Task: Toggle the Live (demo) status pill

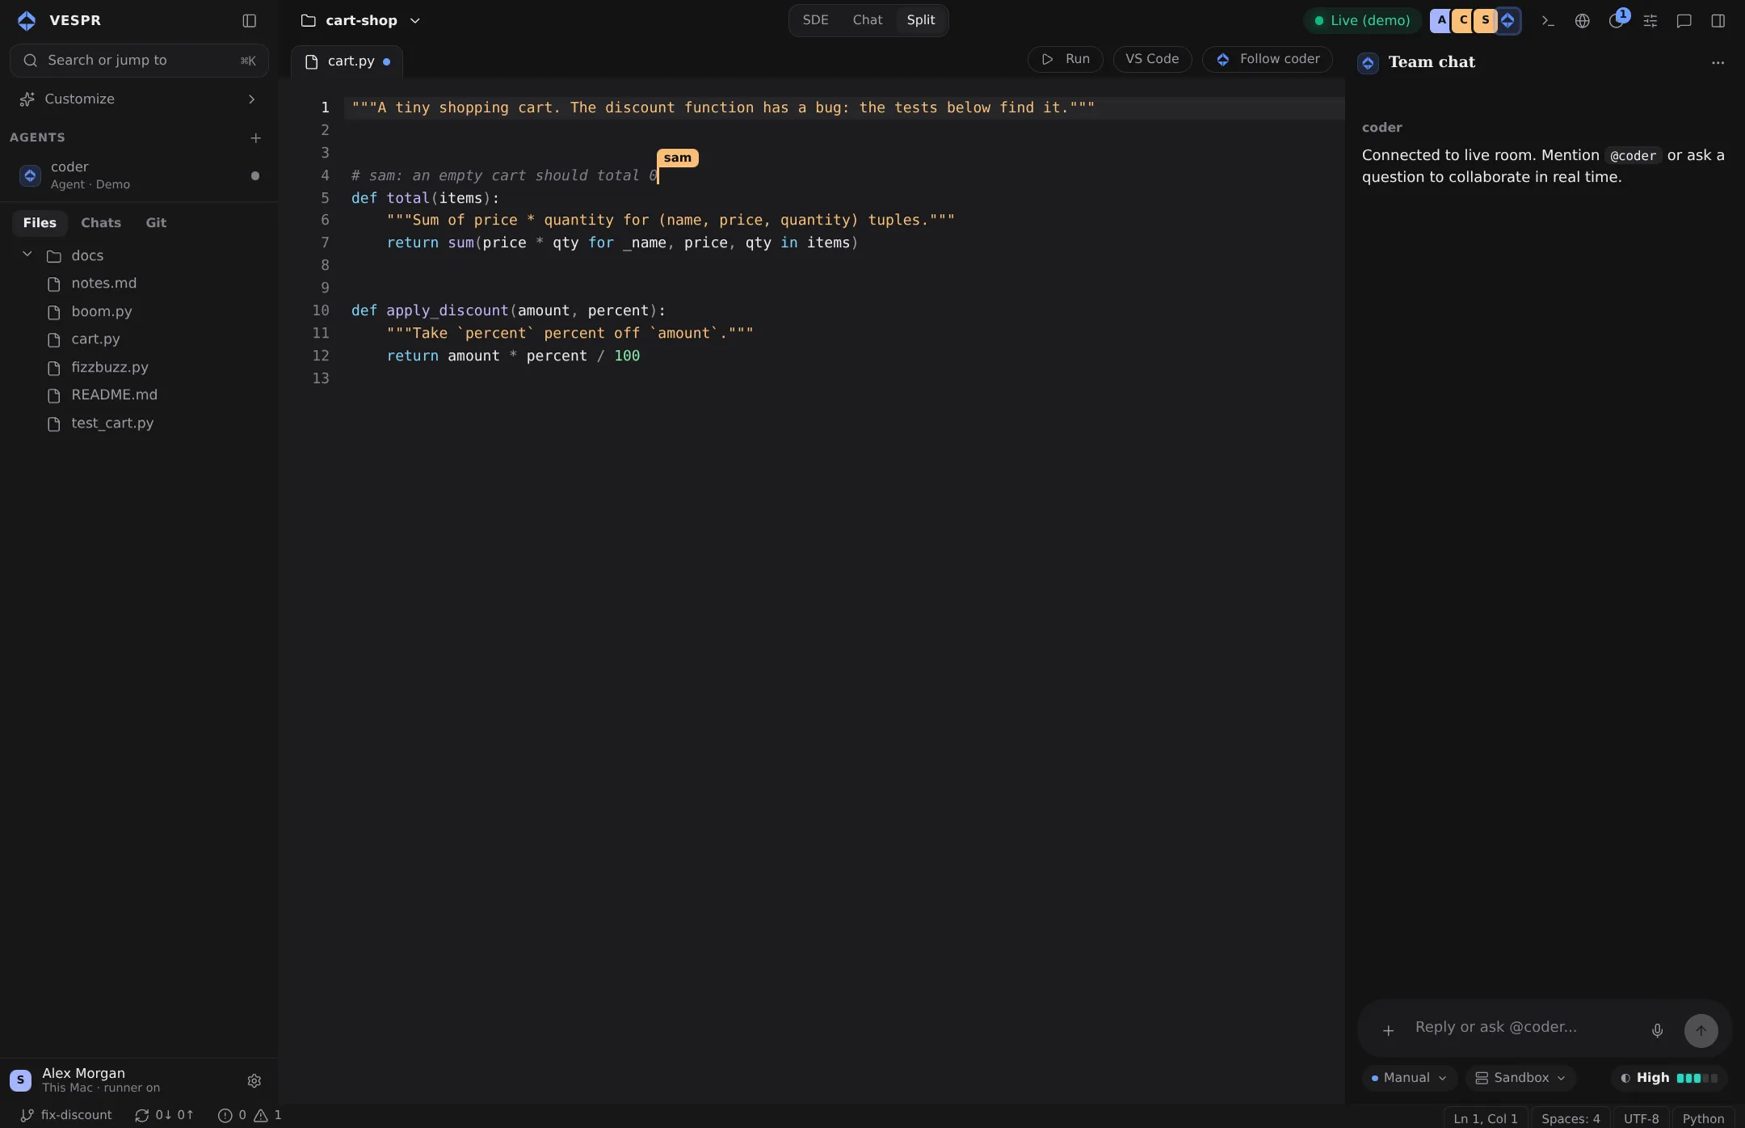Action: tap(1362, 21)
